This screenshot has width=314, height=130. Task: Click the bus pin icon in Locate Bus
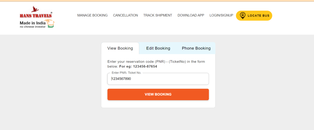(243, 16)
